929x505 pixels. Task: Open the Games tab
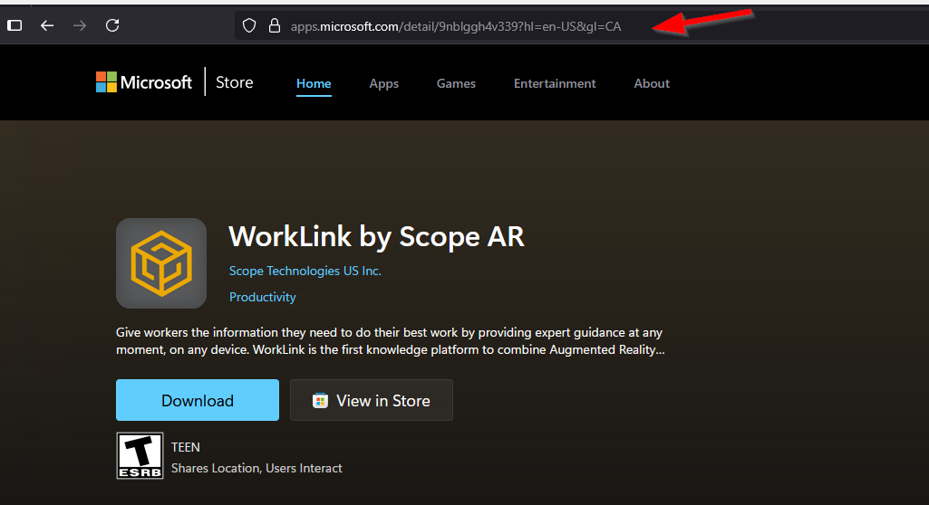click(456, 83)
